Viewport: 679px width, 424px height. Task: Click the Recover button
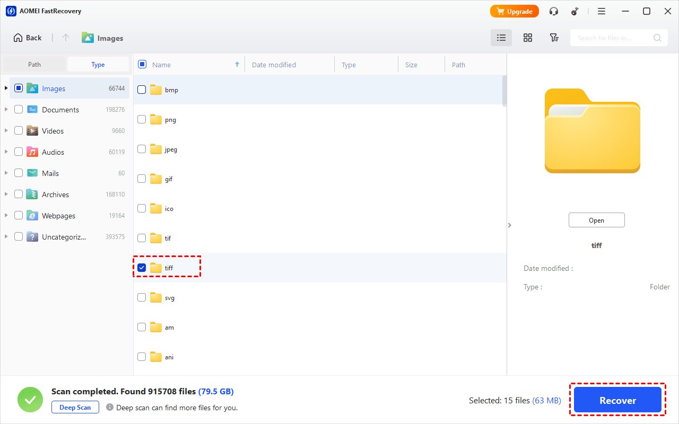point(617,401)
